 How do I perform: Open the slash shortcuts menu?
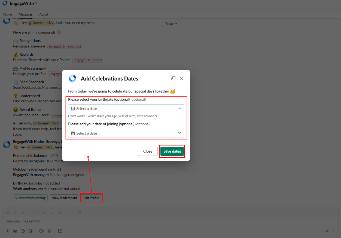[x=60, y=231]
